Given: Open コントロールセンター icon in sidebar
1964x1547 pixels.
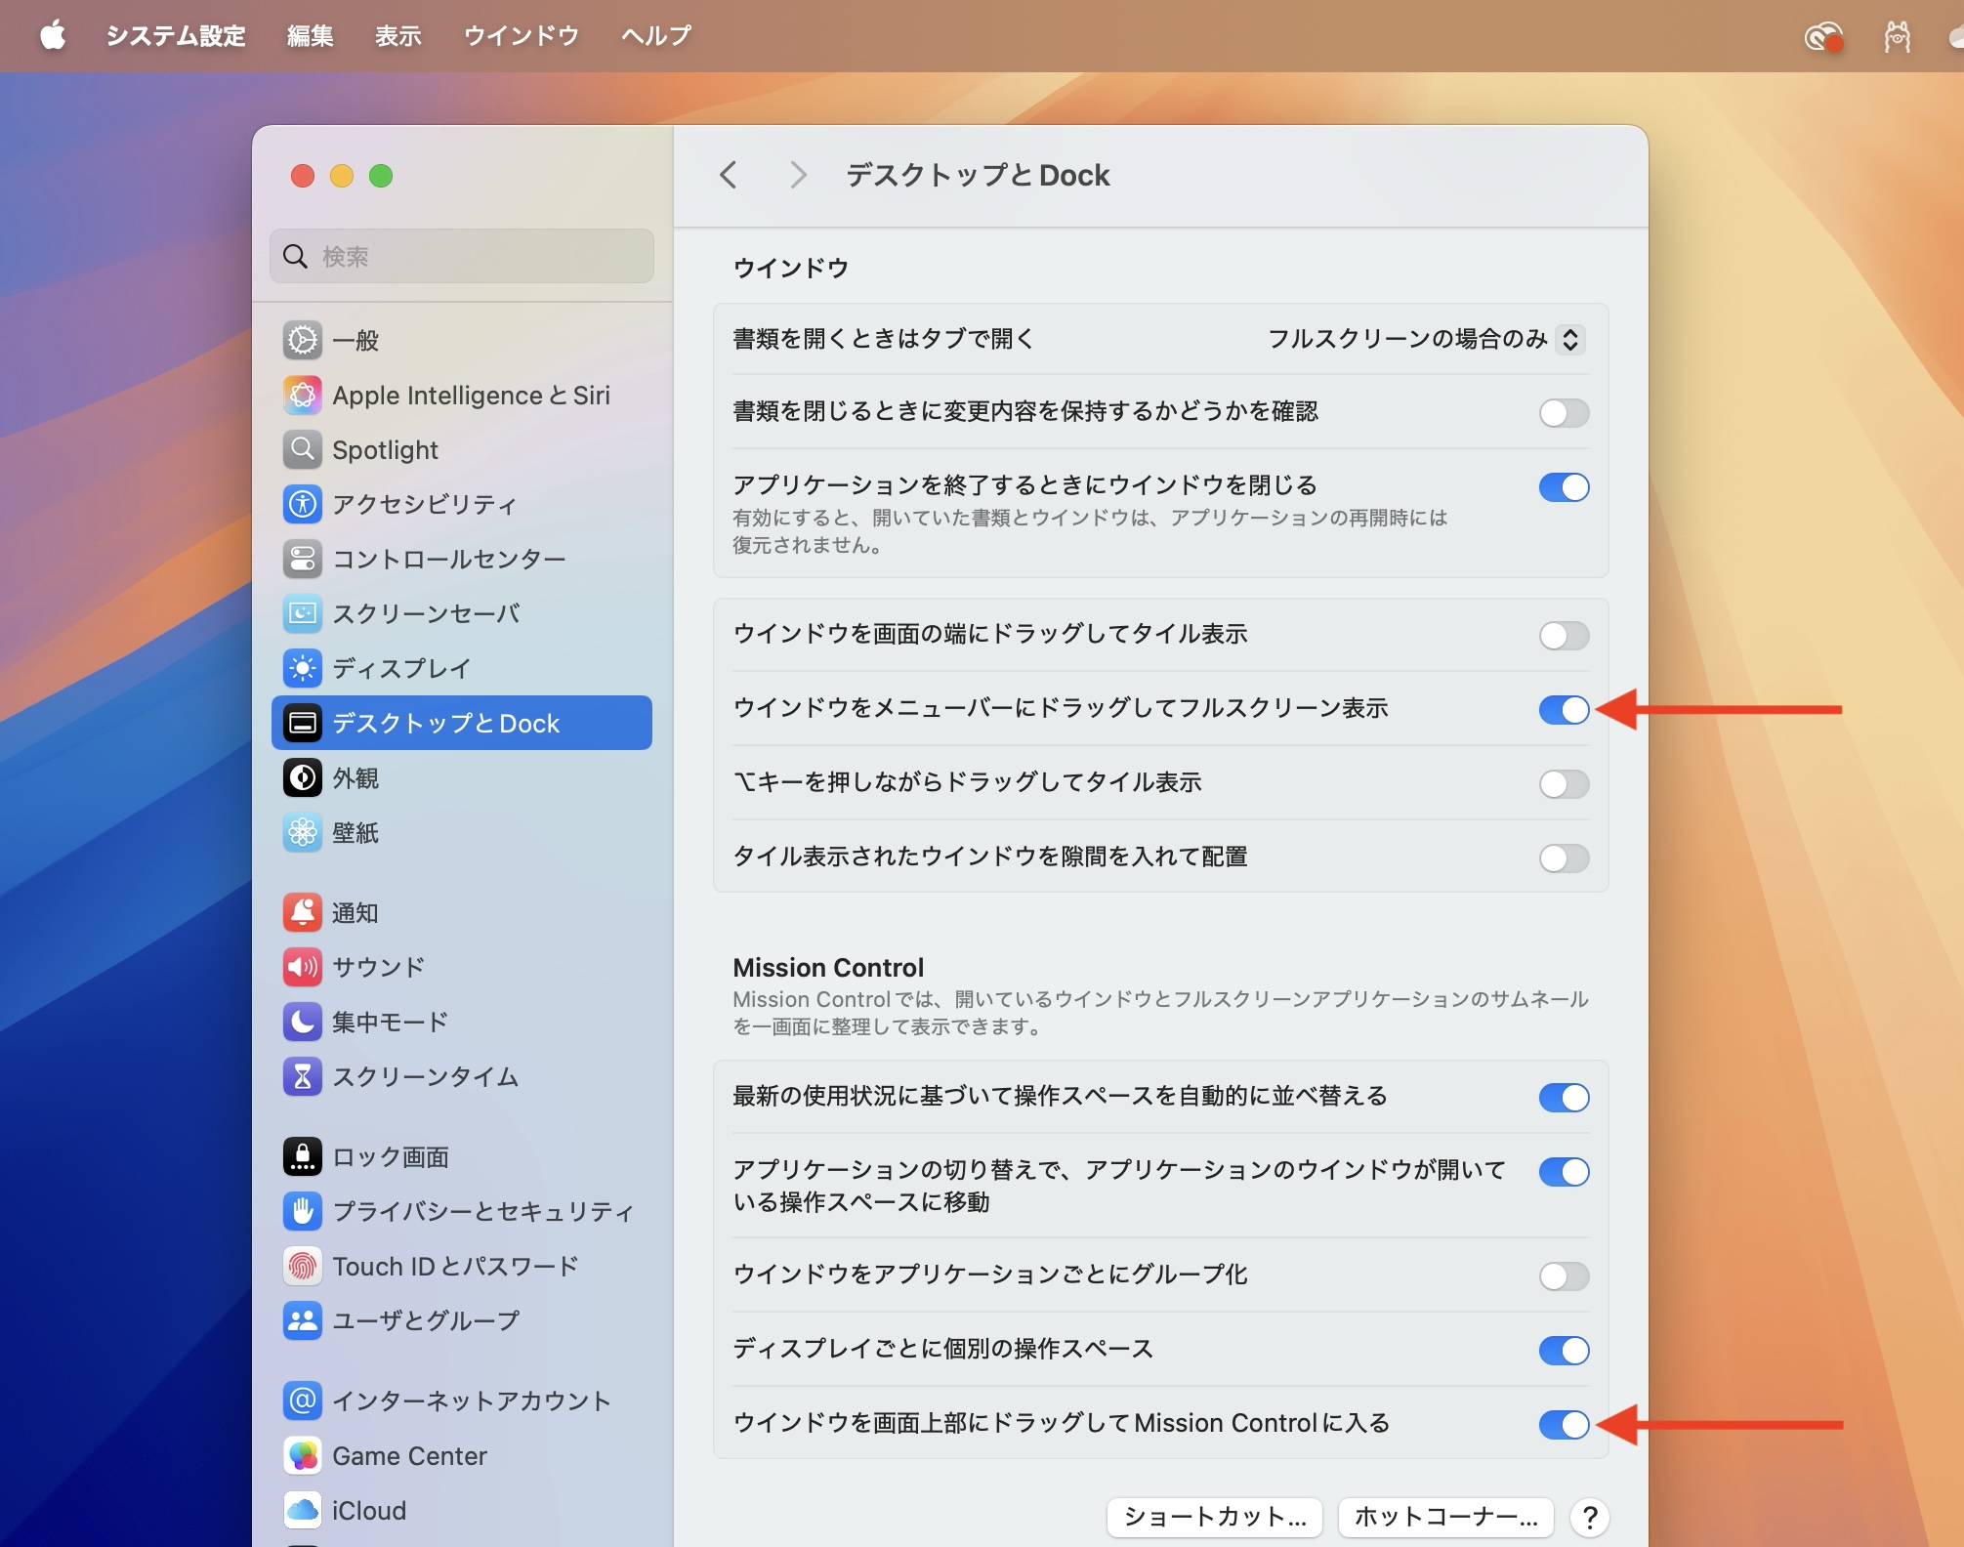Looking at the screenshot, I should 303,559.
